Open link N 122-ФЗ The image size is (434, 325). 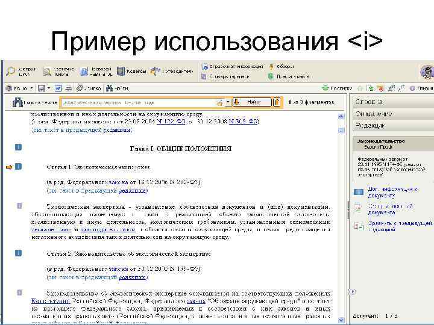pos(171,122)
